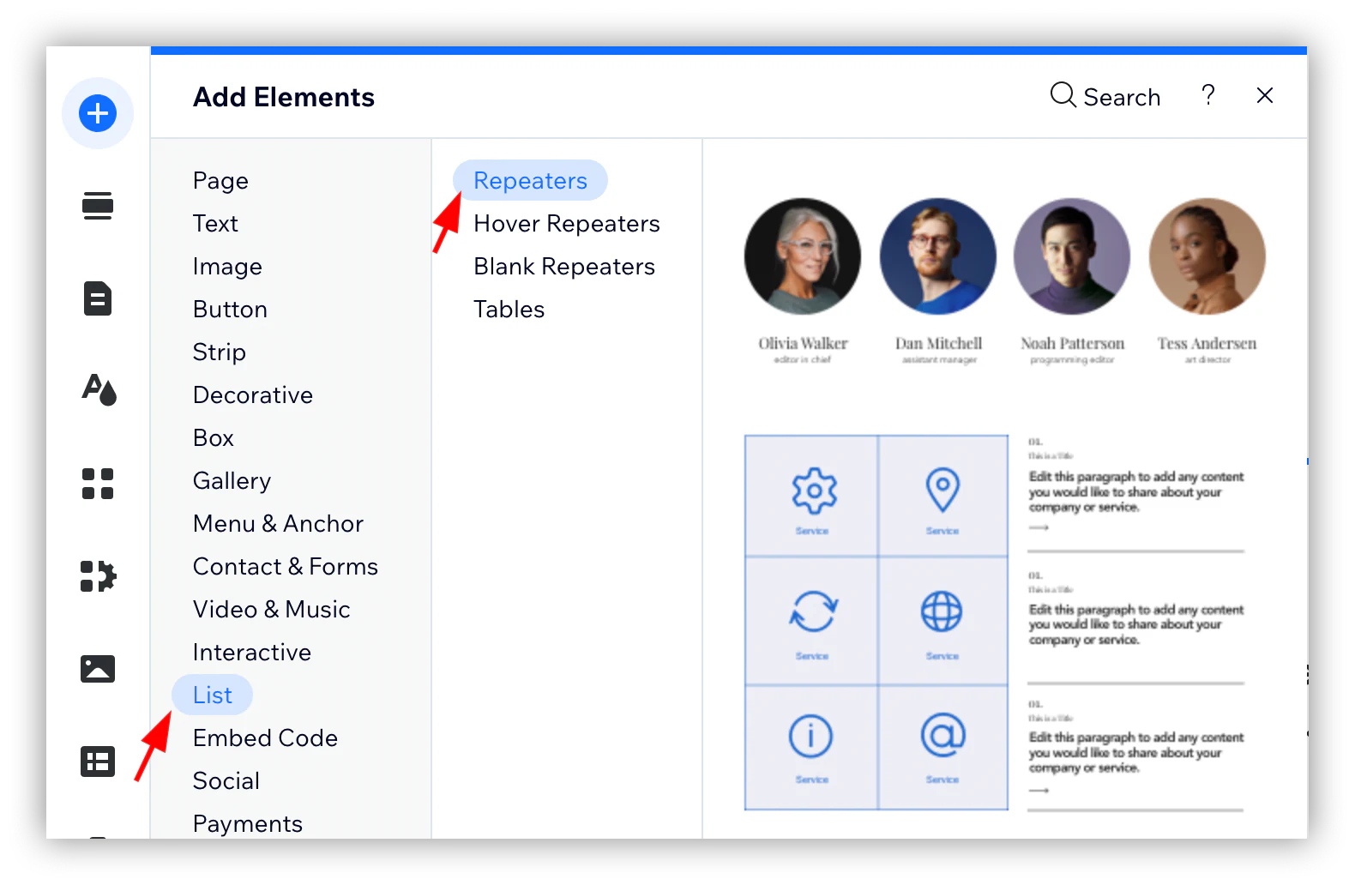The image size is (1355, 885).
Task: Select the Strip category
Action: [x=220, y=352]
